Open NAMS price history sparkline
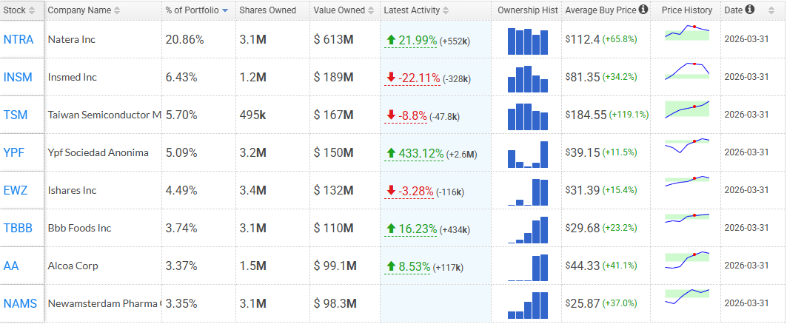The image size is (787, 324). 687,297
